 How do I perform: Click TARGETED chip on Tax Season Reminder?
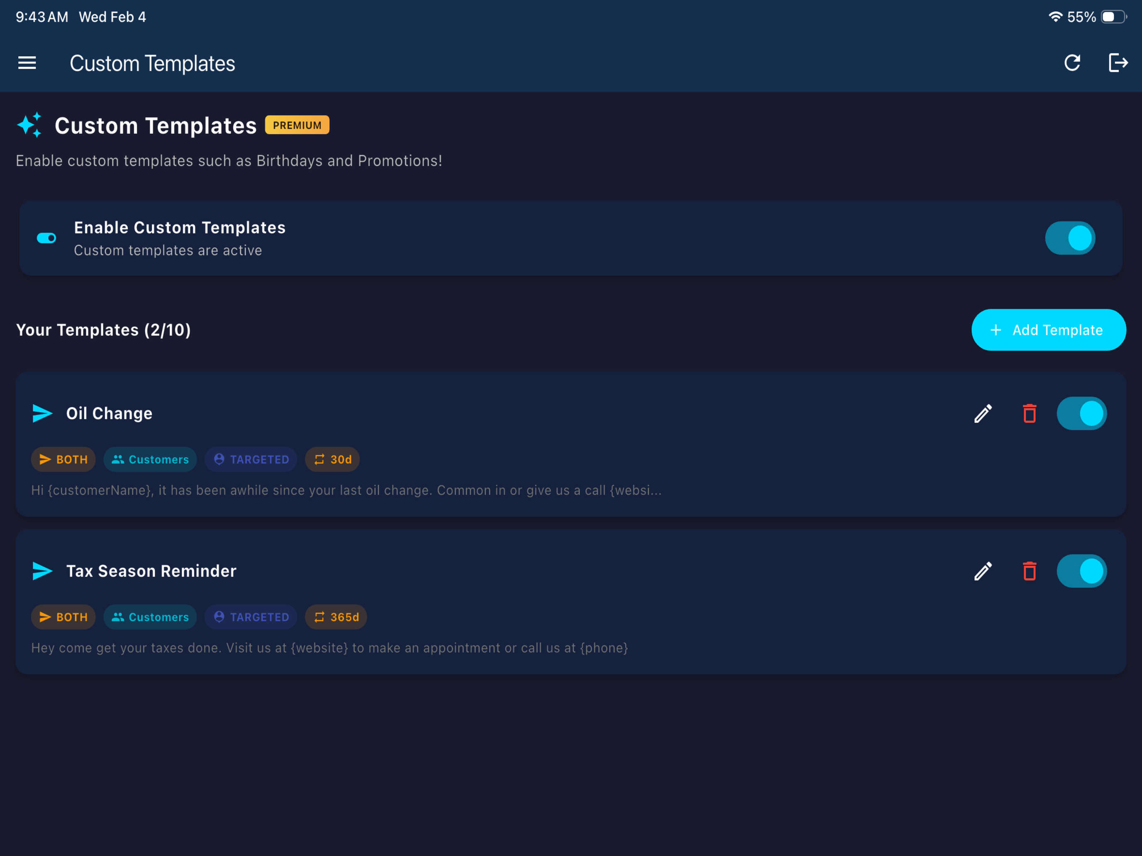251,617
